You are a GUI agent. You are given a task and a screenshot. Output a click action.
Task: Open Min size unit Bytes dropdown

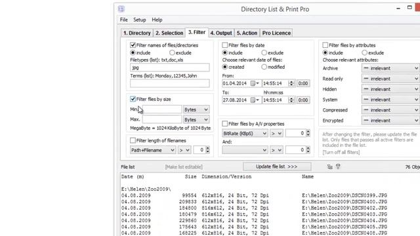point(196,109)
